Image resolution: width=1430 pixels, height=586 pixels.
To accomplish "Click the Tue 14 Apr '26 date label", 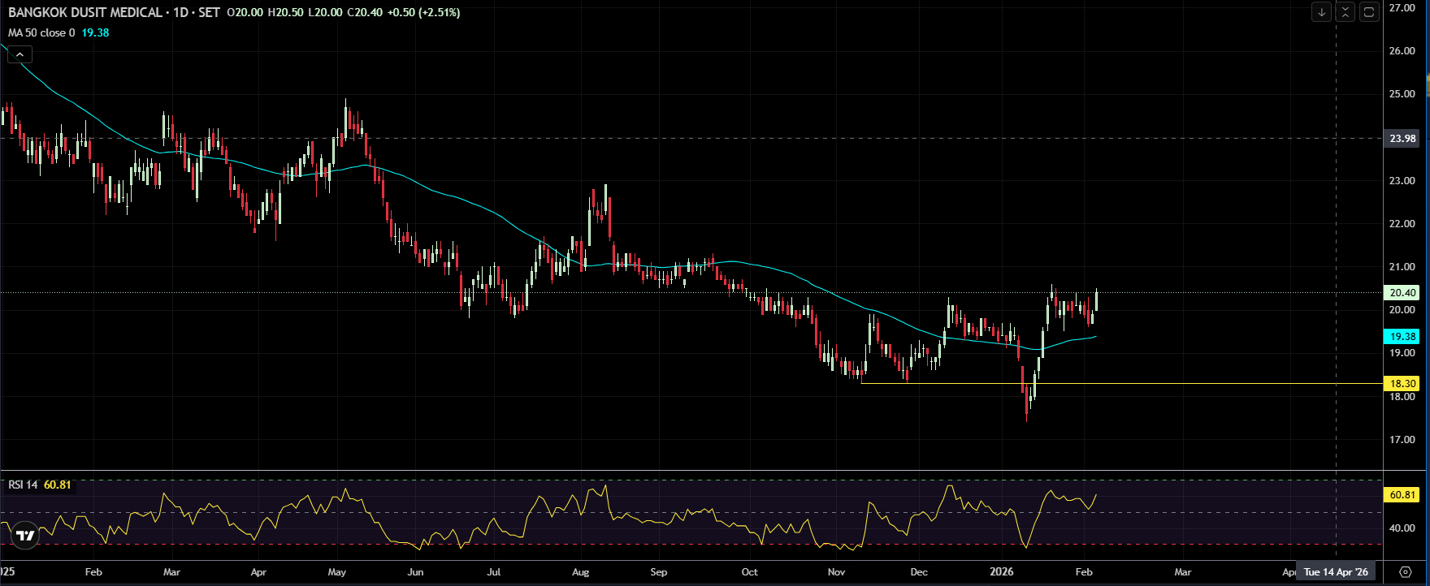I will (x=1337, y=572).
